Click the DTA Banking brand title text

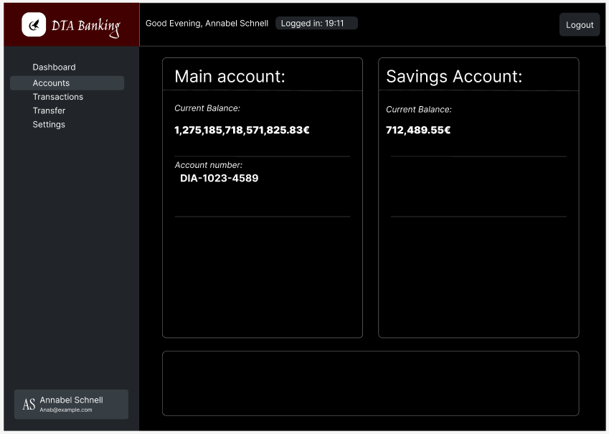tap(85, 27)
